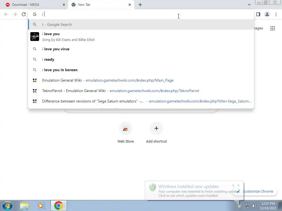Go back with the back arrow
282x211 pixels.
pyautogui.click(x=6, y=14)
